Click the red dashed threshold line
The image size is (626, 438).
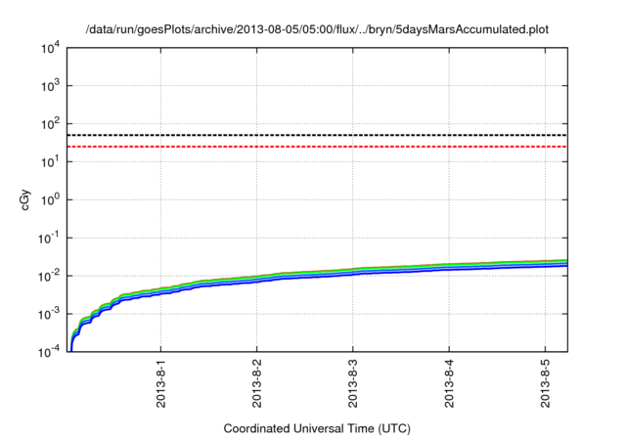pos(317,147)
